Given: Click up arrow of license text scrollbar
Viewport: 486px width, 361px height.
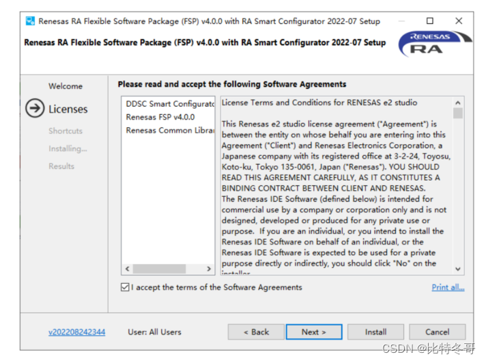Looking at the screenshot, I should [458, 103].
